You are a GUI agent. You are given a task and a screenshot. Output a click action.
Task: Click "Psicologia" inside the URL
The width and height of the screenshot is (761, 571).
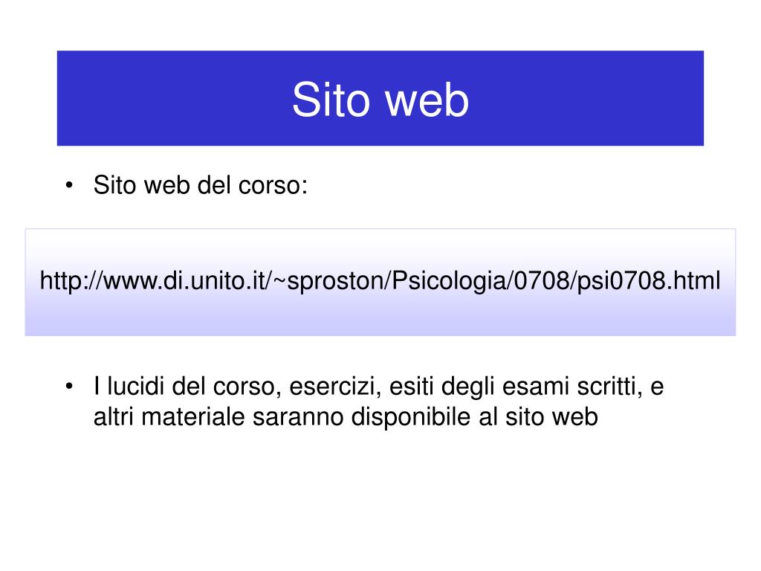[x=448, y=282]
